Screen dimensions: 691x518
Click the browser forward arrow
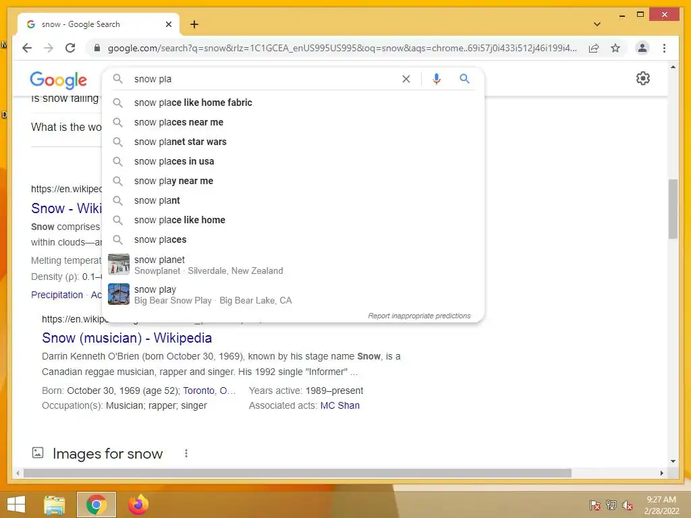[49, 48]
